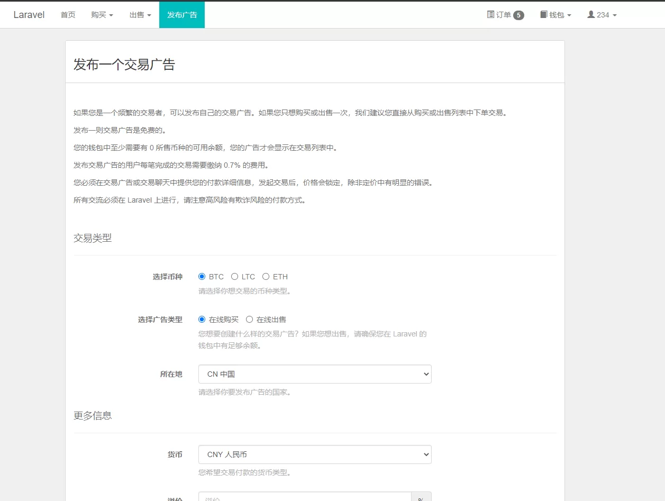The height and width of the screenshot is (501, 665).
Task: Click the orders badge showing 5
Action: tap(518, 15)
